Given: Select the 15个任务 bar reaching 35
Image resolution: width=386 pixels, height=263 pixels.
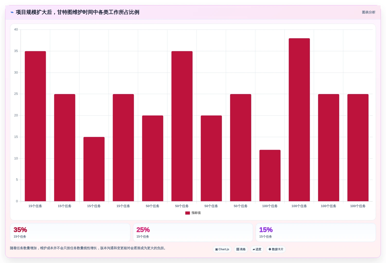Looking at the screenshot, I should point(35,126).
